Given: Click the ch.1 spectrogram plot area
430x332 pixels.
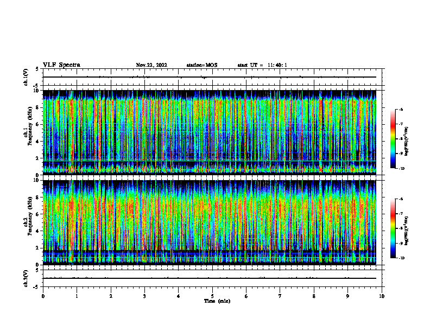Looking at the screenshot, I should click(209, 132).
